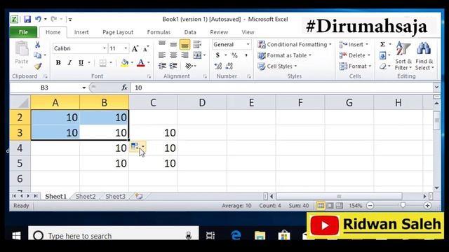Screen dimensions: 449x252
Task: Toggle Bold formatting
Action: tap(58, 62)
